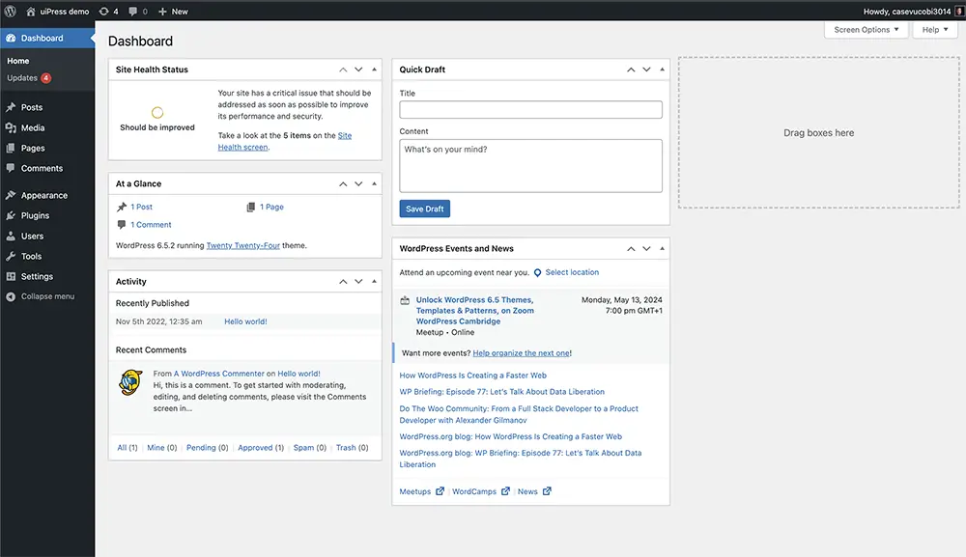Open the Settings menu item

click(x=37, y=276)
